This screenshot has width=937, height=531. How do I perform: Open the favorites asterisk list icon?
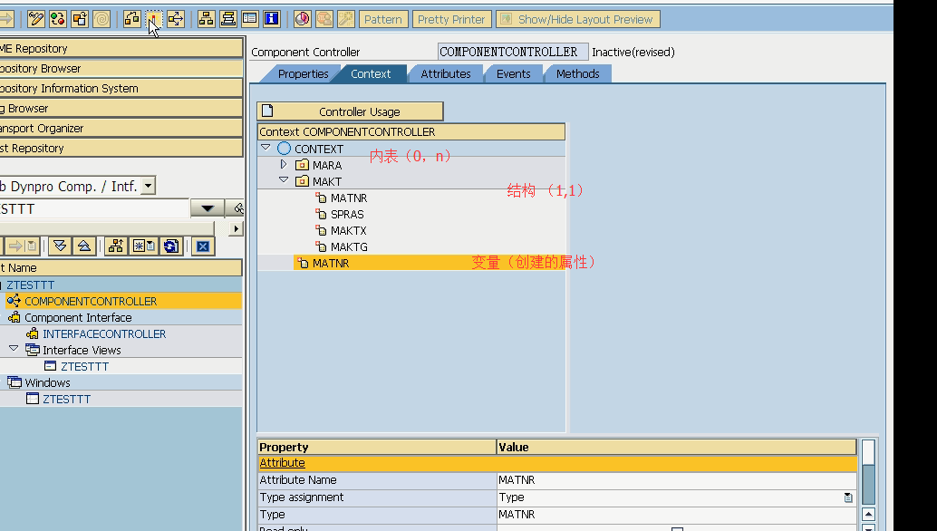pyautogui.click(x=143, y=246)
